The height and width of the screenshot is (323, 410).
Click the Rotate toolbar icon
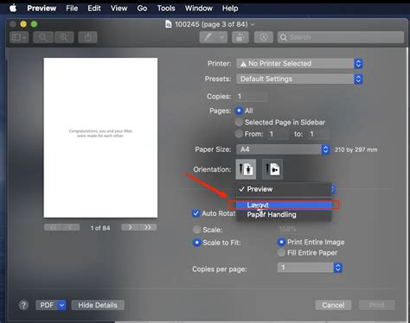tap(240, 37)
